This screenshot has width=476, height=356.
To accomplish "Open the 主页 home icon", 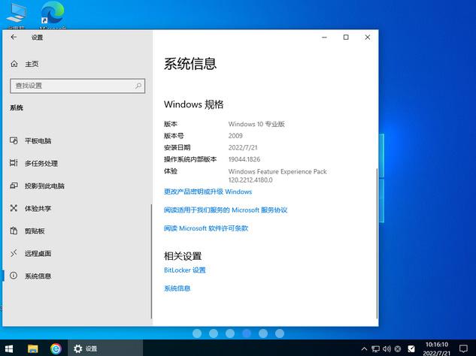I will point(14,64).
